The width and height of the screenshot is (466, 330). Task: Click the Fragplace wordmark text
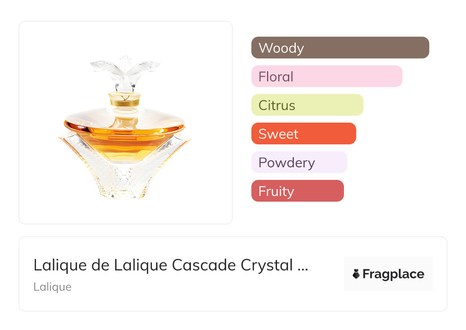(393, 274)
